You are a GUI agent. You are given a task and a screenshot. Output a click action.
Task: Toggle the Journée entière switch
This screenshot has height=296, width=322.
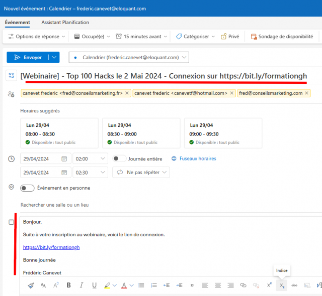pyautogui.click(x=119, y=159)
